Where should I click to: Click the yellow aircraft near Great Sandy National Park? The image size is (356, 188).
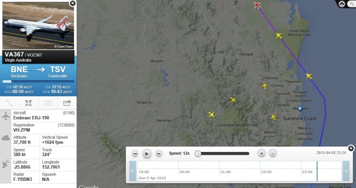(279, 36)
